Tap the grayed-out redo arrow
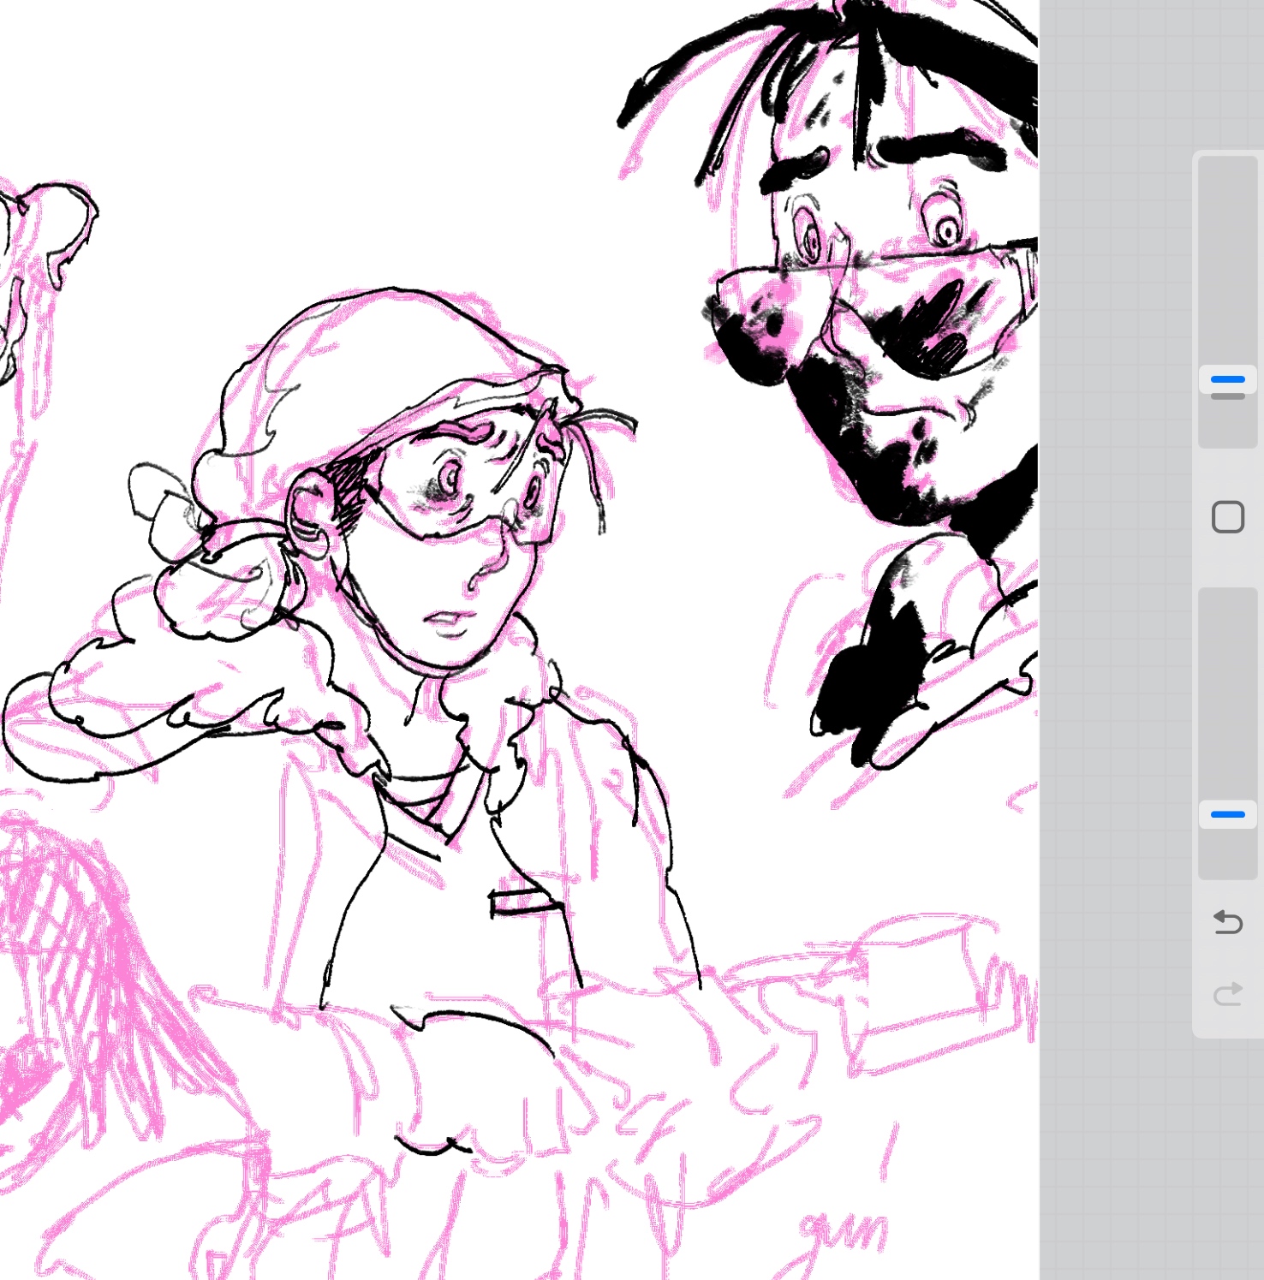This screenshot has width=1264, height=1280. [1227, 993]
